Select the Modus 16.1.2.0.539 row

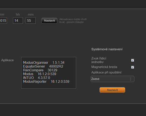click(39, 74)
